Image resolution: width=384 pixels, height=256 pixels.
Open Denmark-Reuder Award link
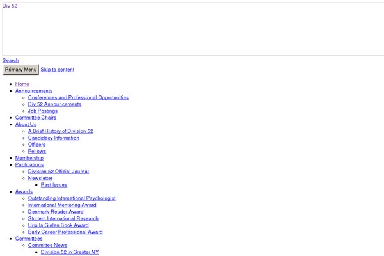point(56,212)
